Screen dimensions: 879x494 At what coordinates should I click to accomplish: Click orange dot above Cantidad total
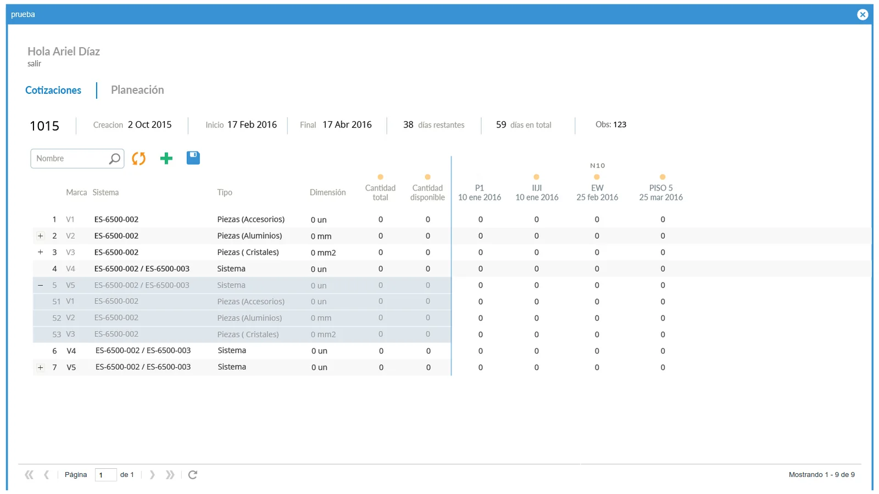point(380,177)
